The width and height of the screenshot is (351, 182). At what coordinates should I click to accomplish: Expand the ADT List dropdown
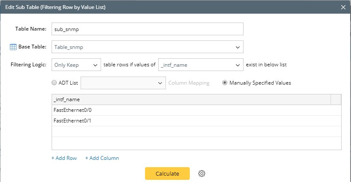(x=123, y=83)
